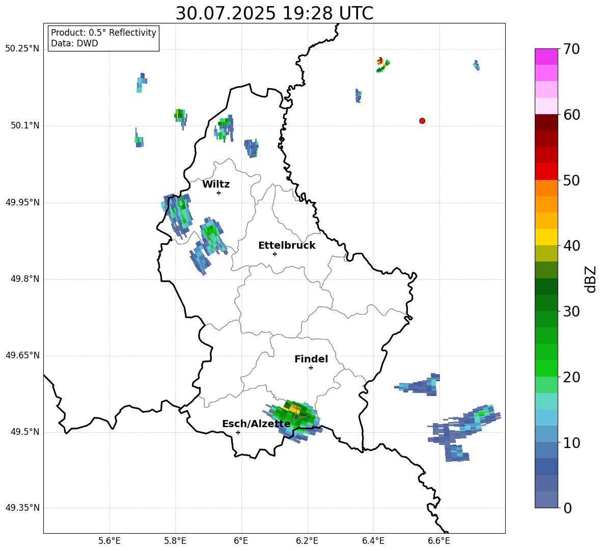Click the 49.8°N latitude label
Viewport: 603px width, 551px height.
[25, 279]
